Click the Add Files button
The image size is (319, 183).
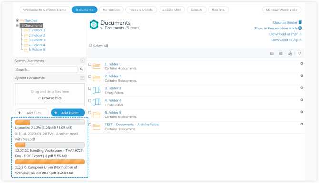(31, 113)
